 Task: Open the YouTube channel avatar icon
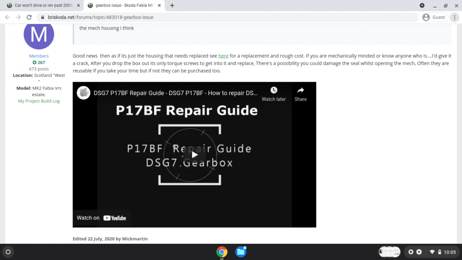(83, 93)
